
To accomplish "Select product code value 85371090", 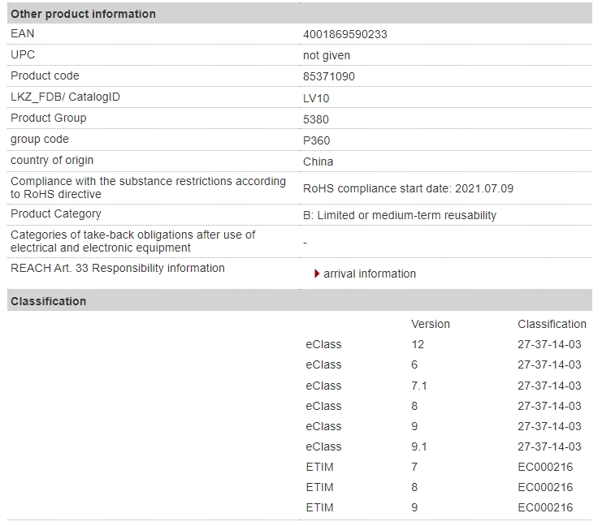I will click(x=329, y=76).
